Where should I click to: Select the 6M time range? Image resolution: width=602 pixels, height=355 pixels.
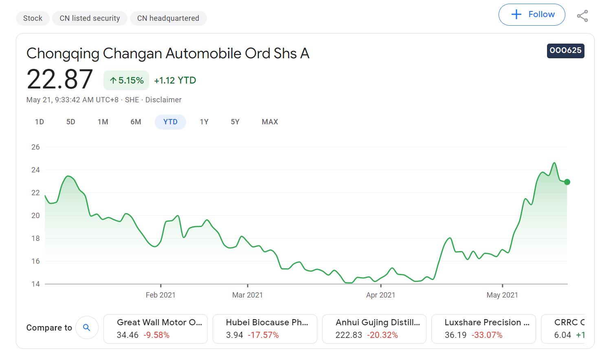coord(136,121)
